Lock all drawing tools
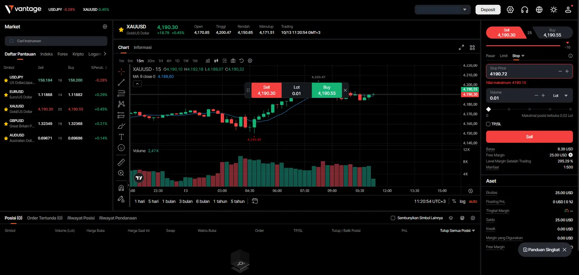This screenshot has height=275, width=579. [x=121, y=199]
